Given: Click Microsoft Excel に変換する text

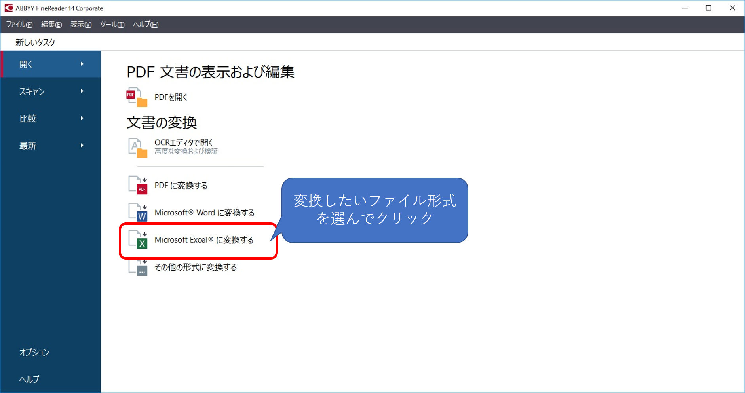Looking at the screenshot, I should tap(204, 240).
